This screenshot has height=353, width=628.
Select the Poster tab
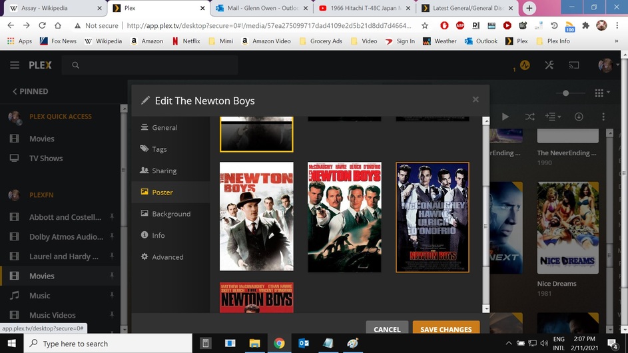click(170, 192)
